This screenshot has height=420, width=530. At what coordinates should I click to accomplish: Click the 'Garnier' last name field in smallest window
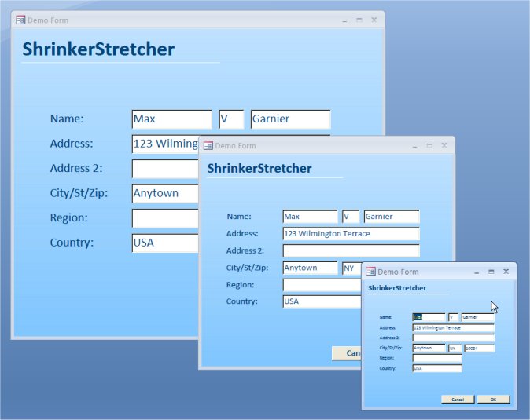click(x=477, y=317)
